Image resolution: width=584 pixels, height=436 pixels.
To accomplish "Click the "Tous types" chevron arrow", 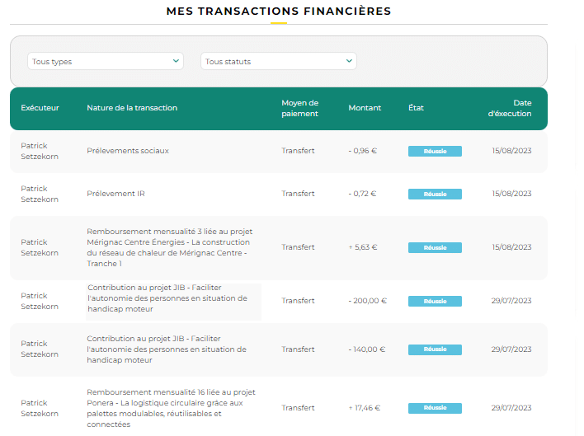I will click(177, 61).
